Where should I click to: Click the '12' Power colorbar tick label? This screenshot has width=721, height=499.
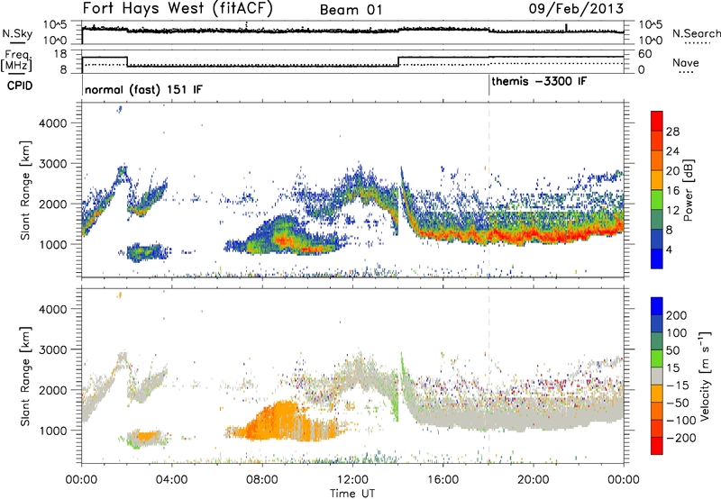click(x=672, y=211)
